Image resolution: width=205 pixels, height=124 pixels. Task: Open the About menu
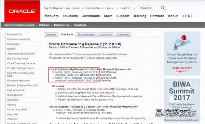click(173, 16)
